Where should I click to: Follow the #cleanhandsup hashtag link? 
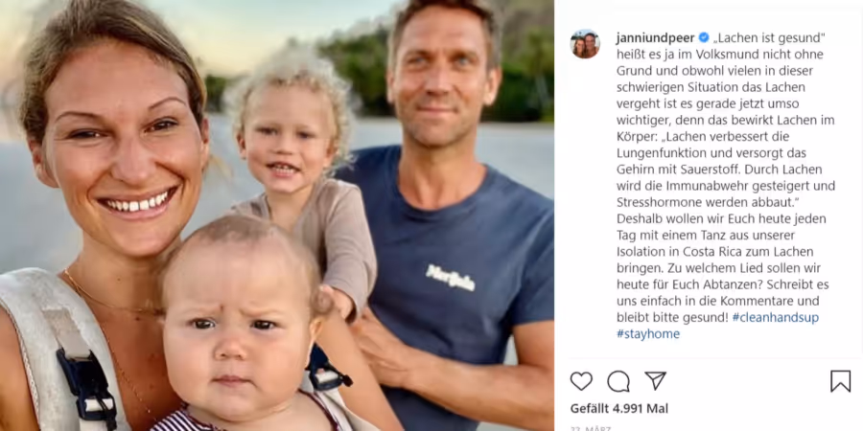(x=776, y=318)
